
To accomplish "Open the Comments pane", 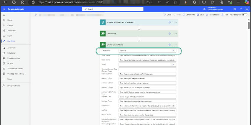I will pyautogui.click(x=189, y=15).
